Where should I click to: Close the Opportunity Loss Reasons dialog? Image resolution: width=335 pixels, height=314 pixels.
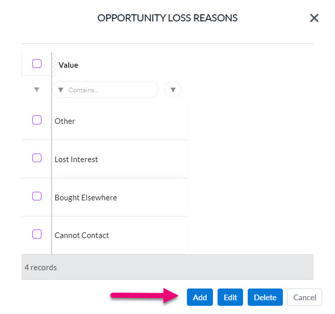(x=314, y=18)
